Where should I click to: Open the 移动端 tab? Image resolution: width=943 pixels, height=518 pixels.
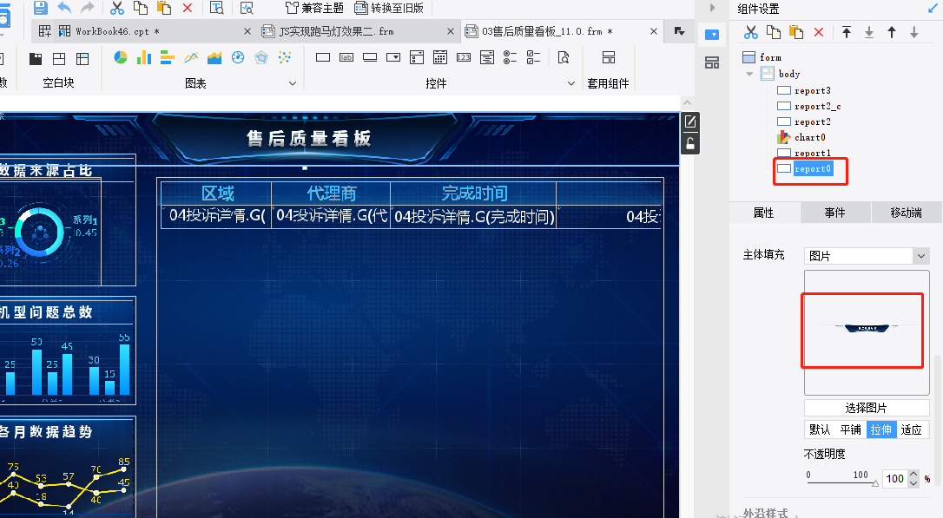[x=907, y=213]
